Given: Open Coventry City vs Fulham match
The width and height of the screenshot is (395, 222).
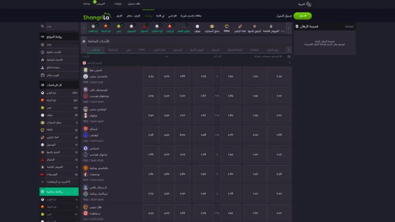Looking at the screenshot, I should point(97,112).
